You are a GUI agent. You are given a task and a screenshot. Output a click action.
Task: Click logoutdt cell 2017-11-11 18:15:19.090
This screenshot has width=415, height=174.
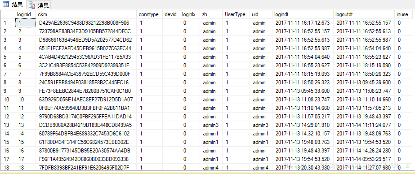point(364,65)
